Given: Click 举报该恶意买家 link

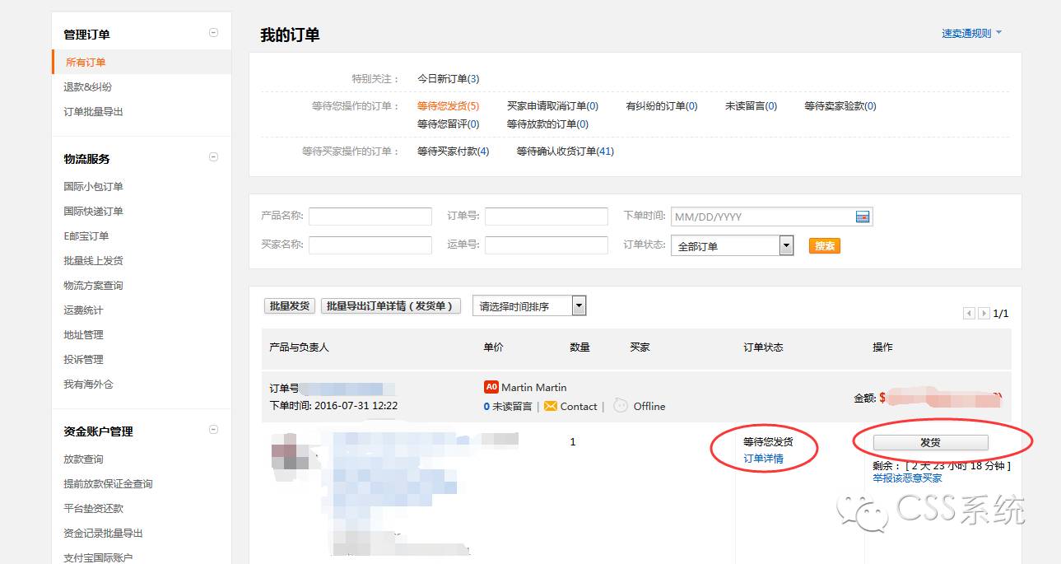Looking at the screenshot, I should (x=908, y=478).
